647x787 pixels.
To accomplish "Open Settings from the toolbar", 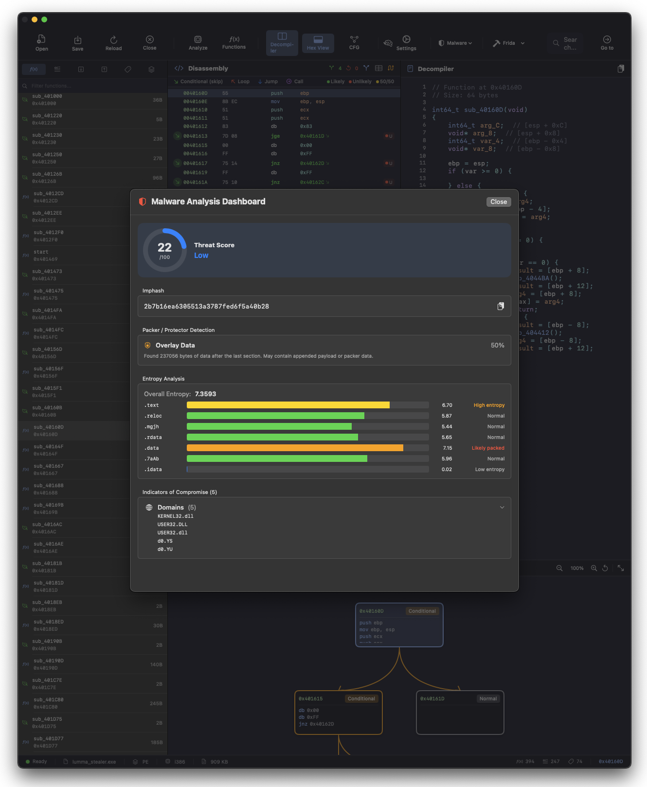I will [x=406, y=43].
